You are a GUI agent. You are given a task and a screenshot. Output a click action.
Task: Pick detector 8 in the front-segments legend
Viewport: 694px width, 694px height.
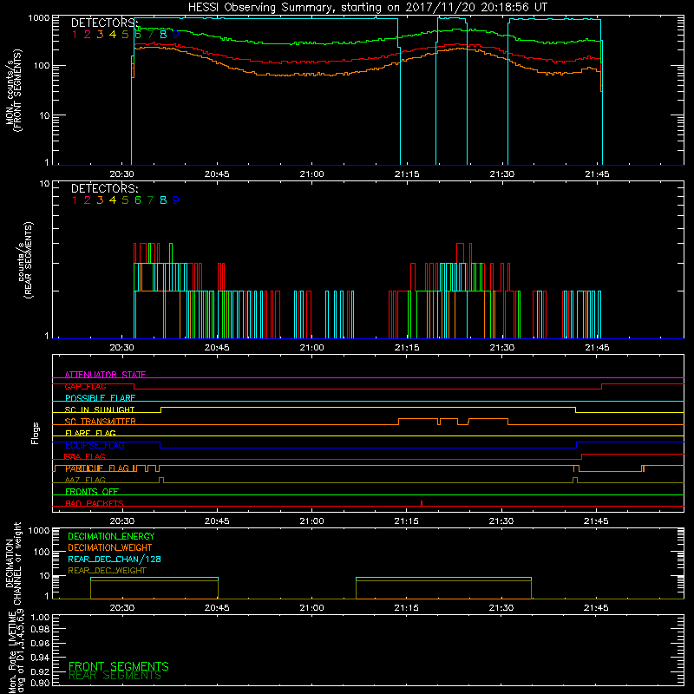point(163,34)
